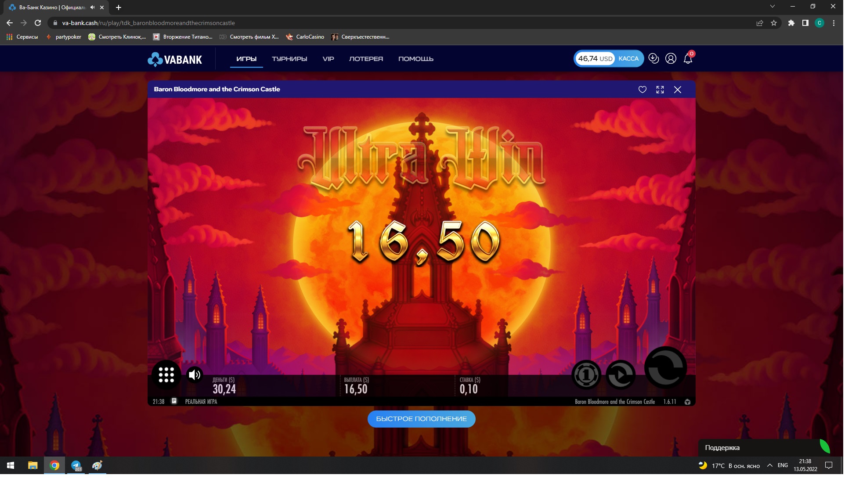The height and width of the screenshot is (482, 852).
Task: Open bet amount coin button
Action: click(586, 374)
